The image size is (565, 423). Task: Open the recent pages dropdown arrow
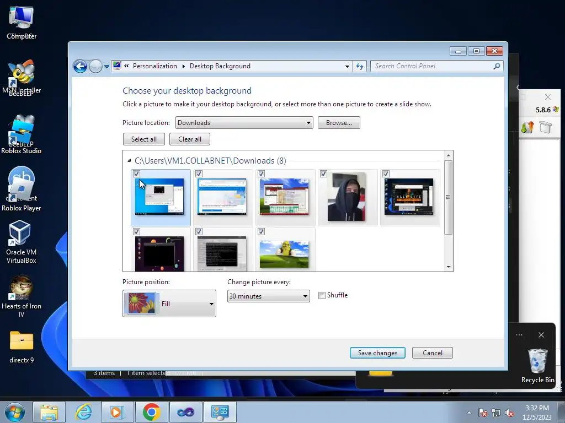[x=106, y=67]
